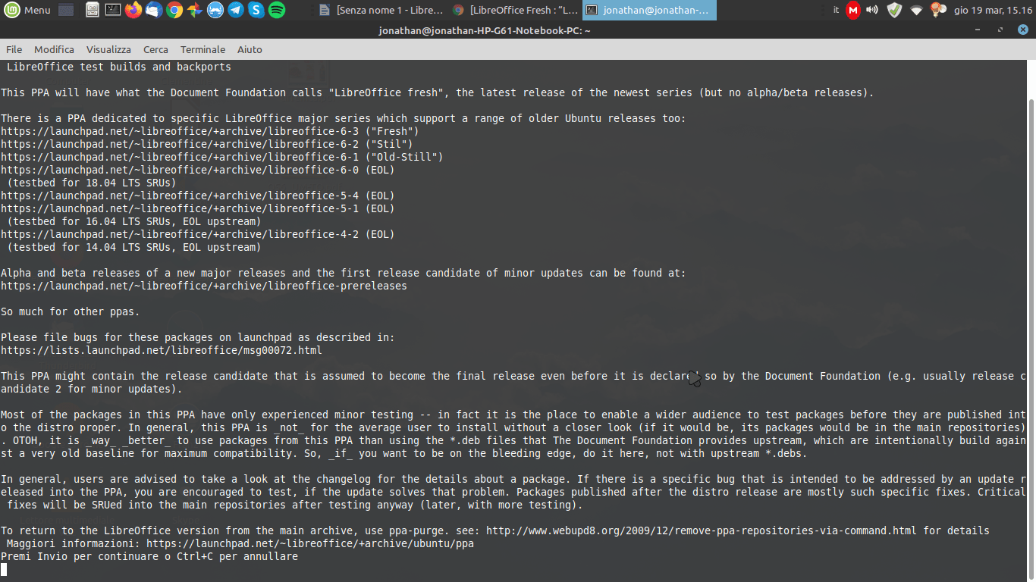The height and width of the screenshot is (582, 1036).
Task: Click the 'So much for other ppas.' line
Action: click(71, 311)
